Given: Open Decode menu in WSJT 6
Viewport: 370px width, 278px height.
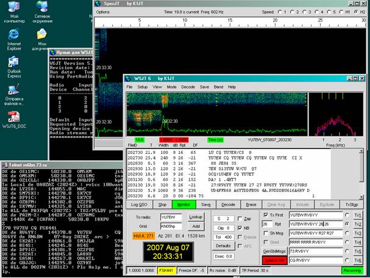Looking at the screenshot, I should coord(188,87).
